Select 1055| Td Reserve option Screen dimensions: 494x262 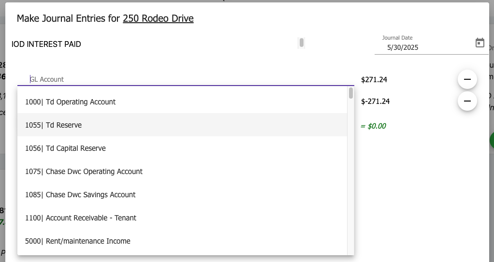click(182, 125)
